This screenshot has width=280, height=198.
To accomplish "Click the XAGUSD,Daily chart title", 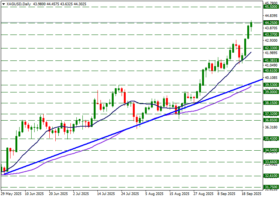I will coord(19,4).
